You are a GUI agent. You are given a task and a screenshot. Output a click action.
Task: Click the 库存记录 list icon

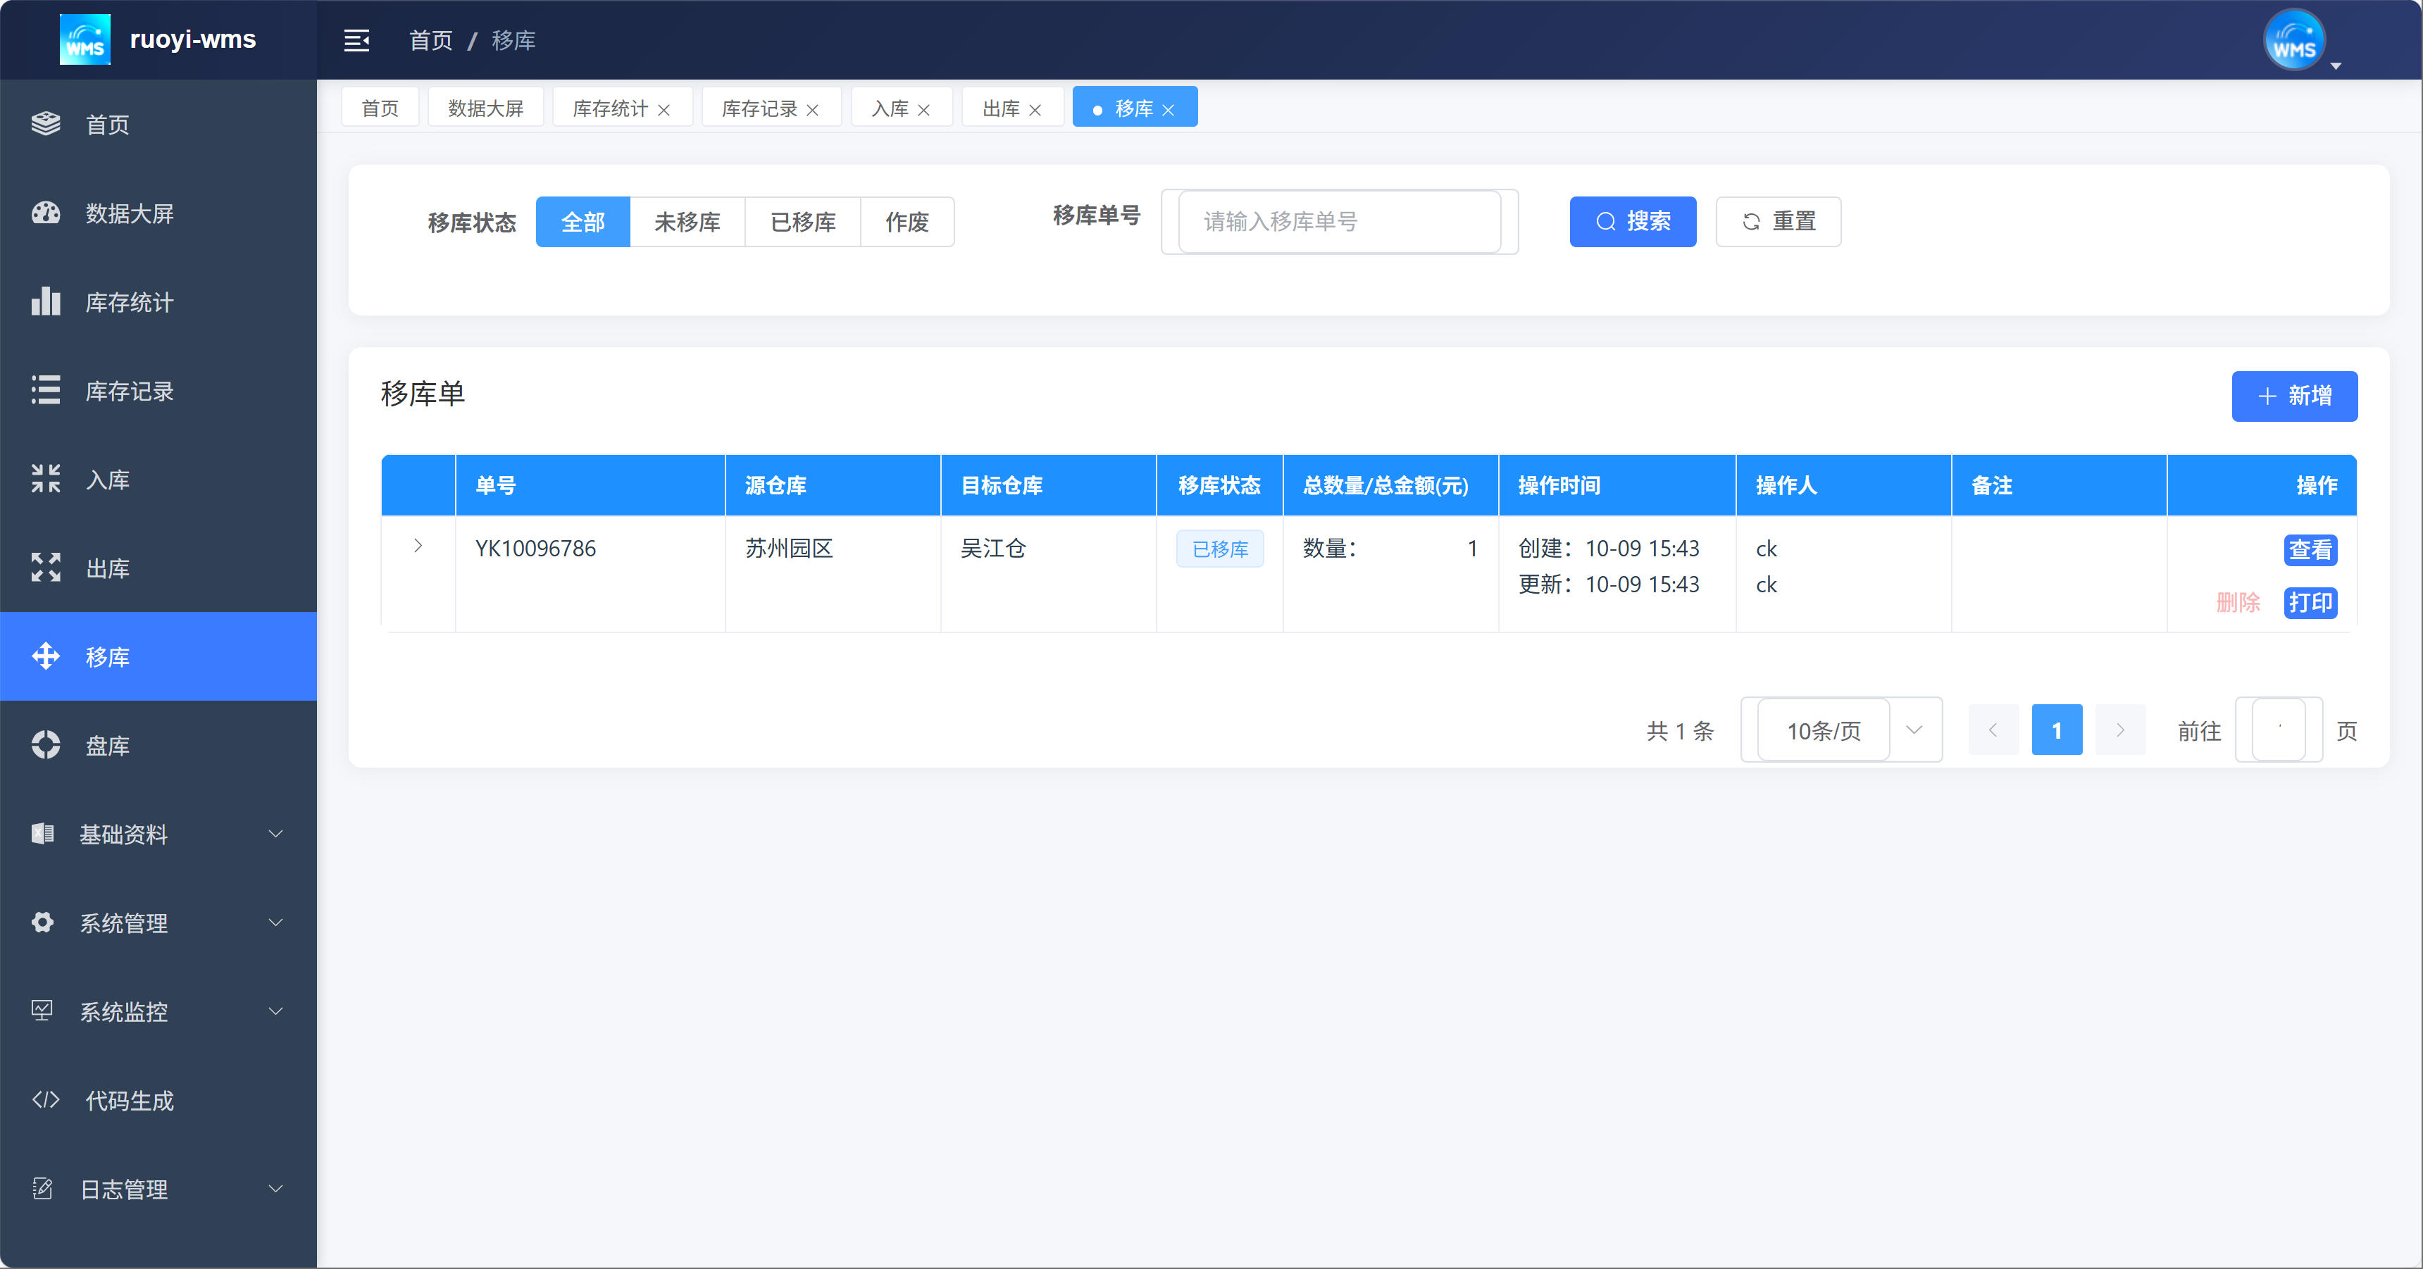pyautogui.click(x=45, y=390)
